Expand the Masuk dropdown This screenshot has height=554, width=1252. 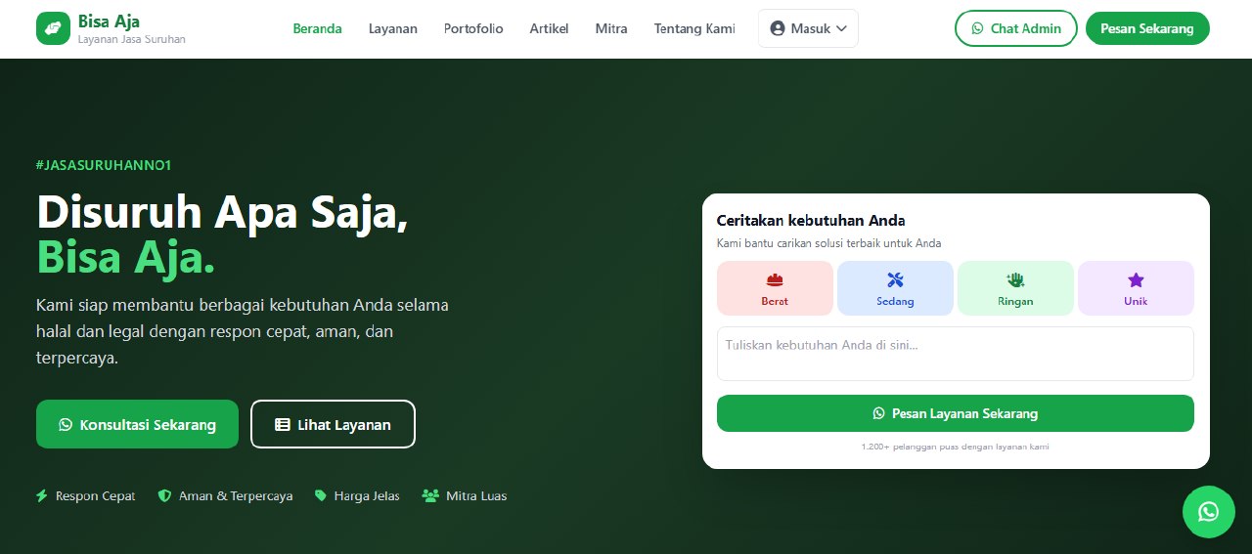tap(808, 28)
